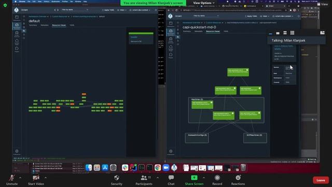Image resolution: width=332 pixels, height=187 pixels.
Task: Open Octant app from the shared Dock
Action: pyautogui.click(x=174, y=168)
